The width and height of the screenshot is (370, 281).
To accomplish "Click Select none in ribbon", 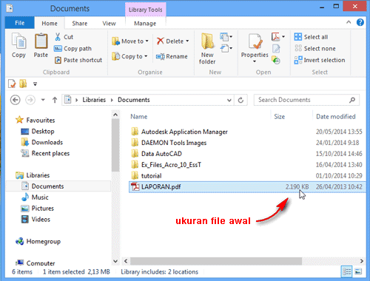I will [314, 49].
